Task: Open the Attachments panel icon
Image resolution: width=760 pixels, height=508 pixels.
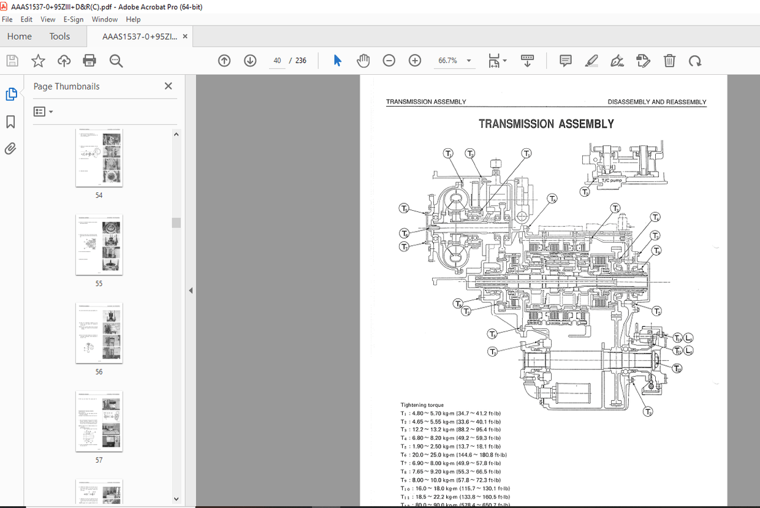Action: [10, 148]
